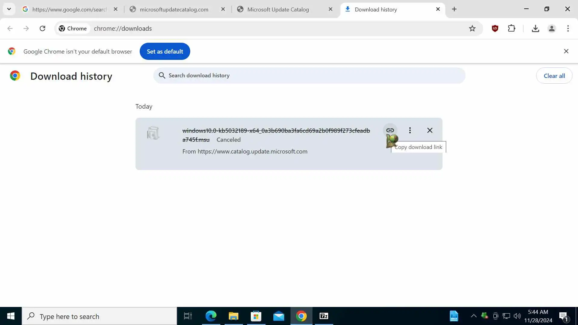Image resolution: width=578 pixels, height=325 pixels.
Task: Open Chrome three-dot menu
Action: click(x=568, y=29)
